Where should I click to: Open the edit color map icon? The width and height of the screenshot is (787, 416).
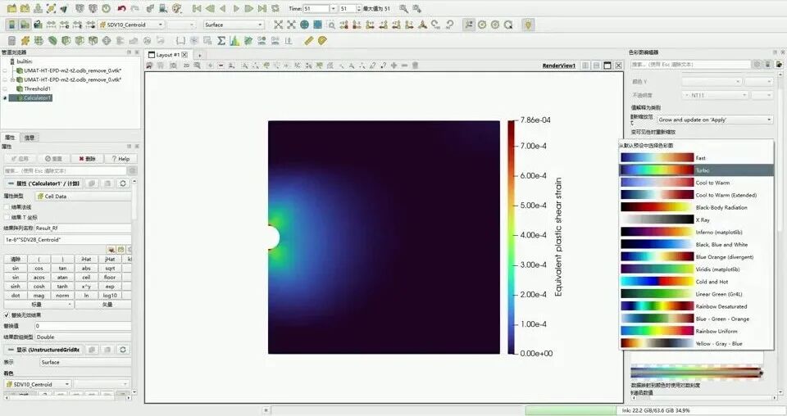(x=25, y=25)
